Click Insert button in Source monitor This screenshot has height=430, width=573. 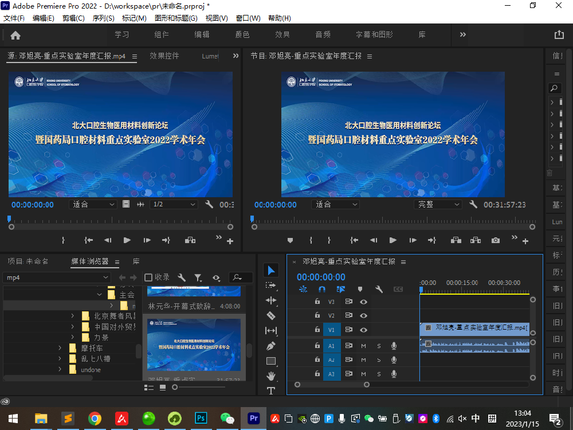coord(190,240)
